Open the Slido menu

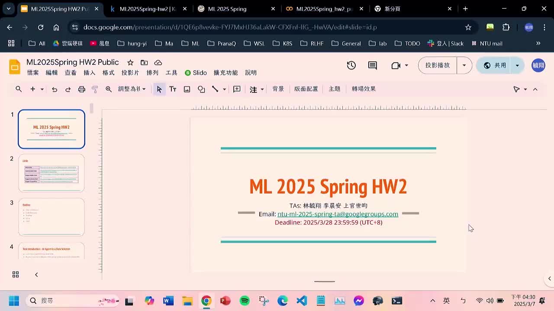point(196,73)
